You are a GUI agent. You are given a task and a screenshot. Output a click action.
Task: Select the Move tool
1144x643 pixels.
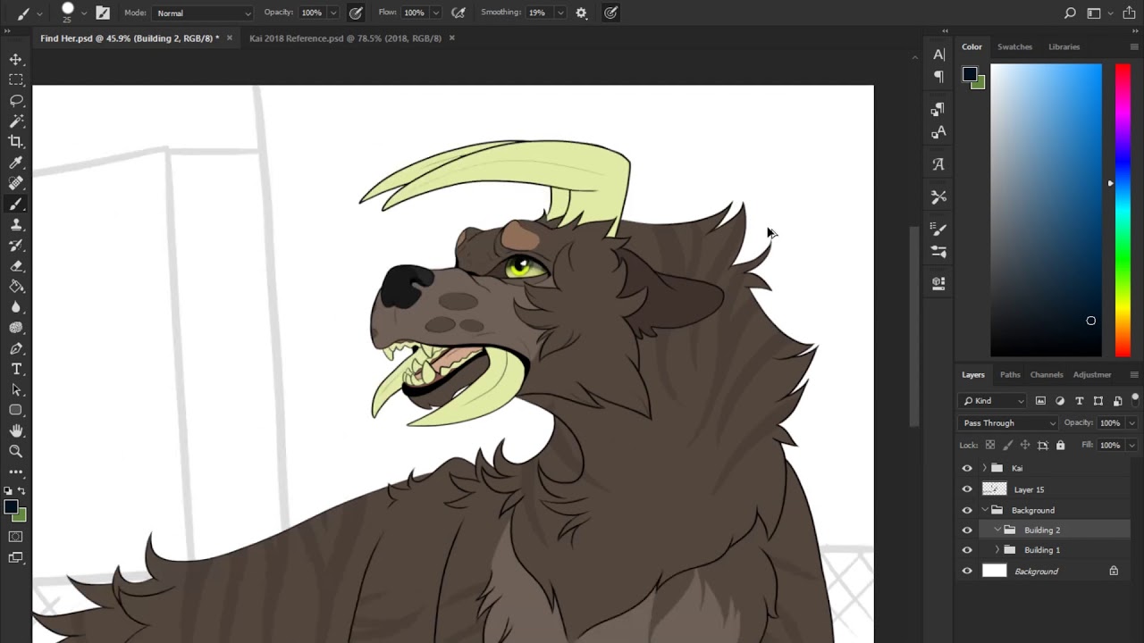(x=16, y=59)
